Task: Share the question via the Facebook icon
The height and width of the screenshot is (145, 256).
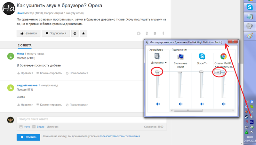Action: (x=163, y=33)
